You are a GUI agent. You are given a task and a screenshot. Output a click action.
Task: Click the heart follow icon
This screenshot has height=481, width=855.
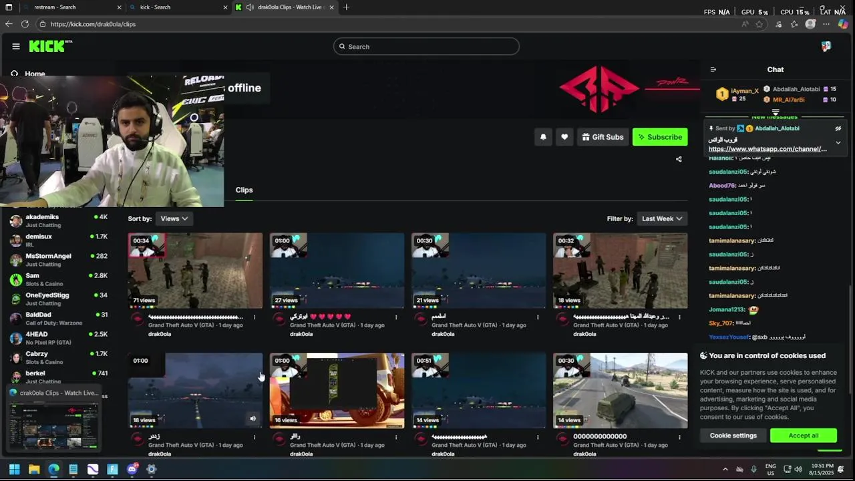[x=564, y=137]
